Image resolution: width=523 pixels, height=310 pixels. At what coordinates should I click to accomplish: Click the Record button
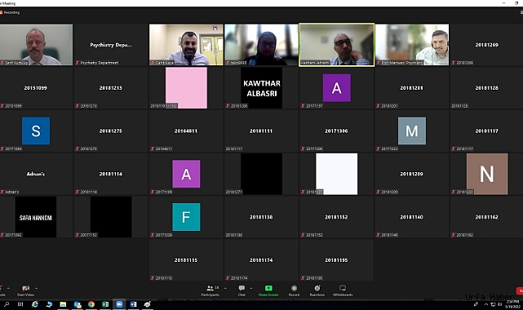(x=294, y=290)
